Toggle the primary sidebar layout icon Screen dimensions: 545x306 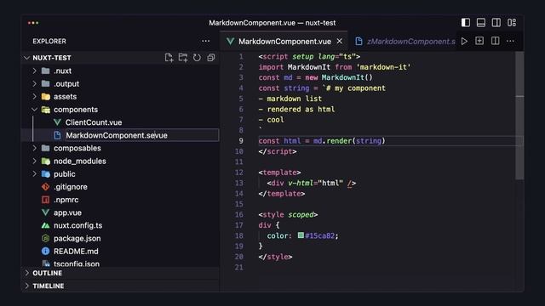[466, 23]
